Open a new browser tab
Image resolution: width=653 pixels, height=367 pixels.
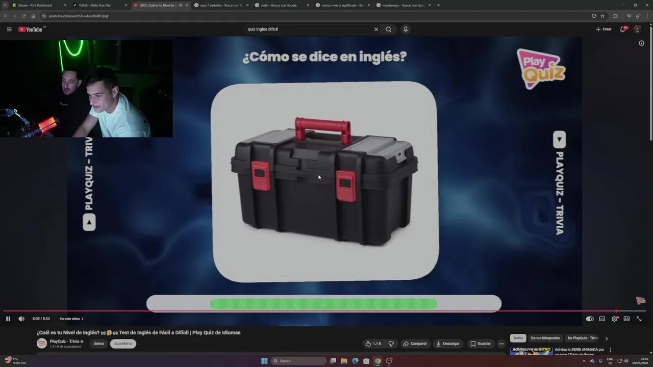tap(438, 5)
